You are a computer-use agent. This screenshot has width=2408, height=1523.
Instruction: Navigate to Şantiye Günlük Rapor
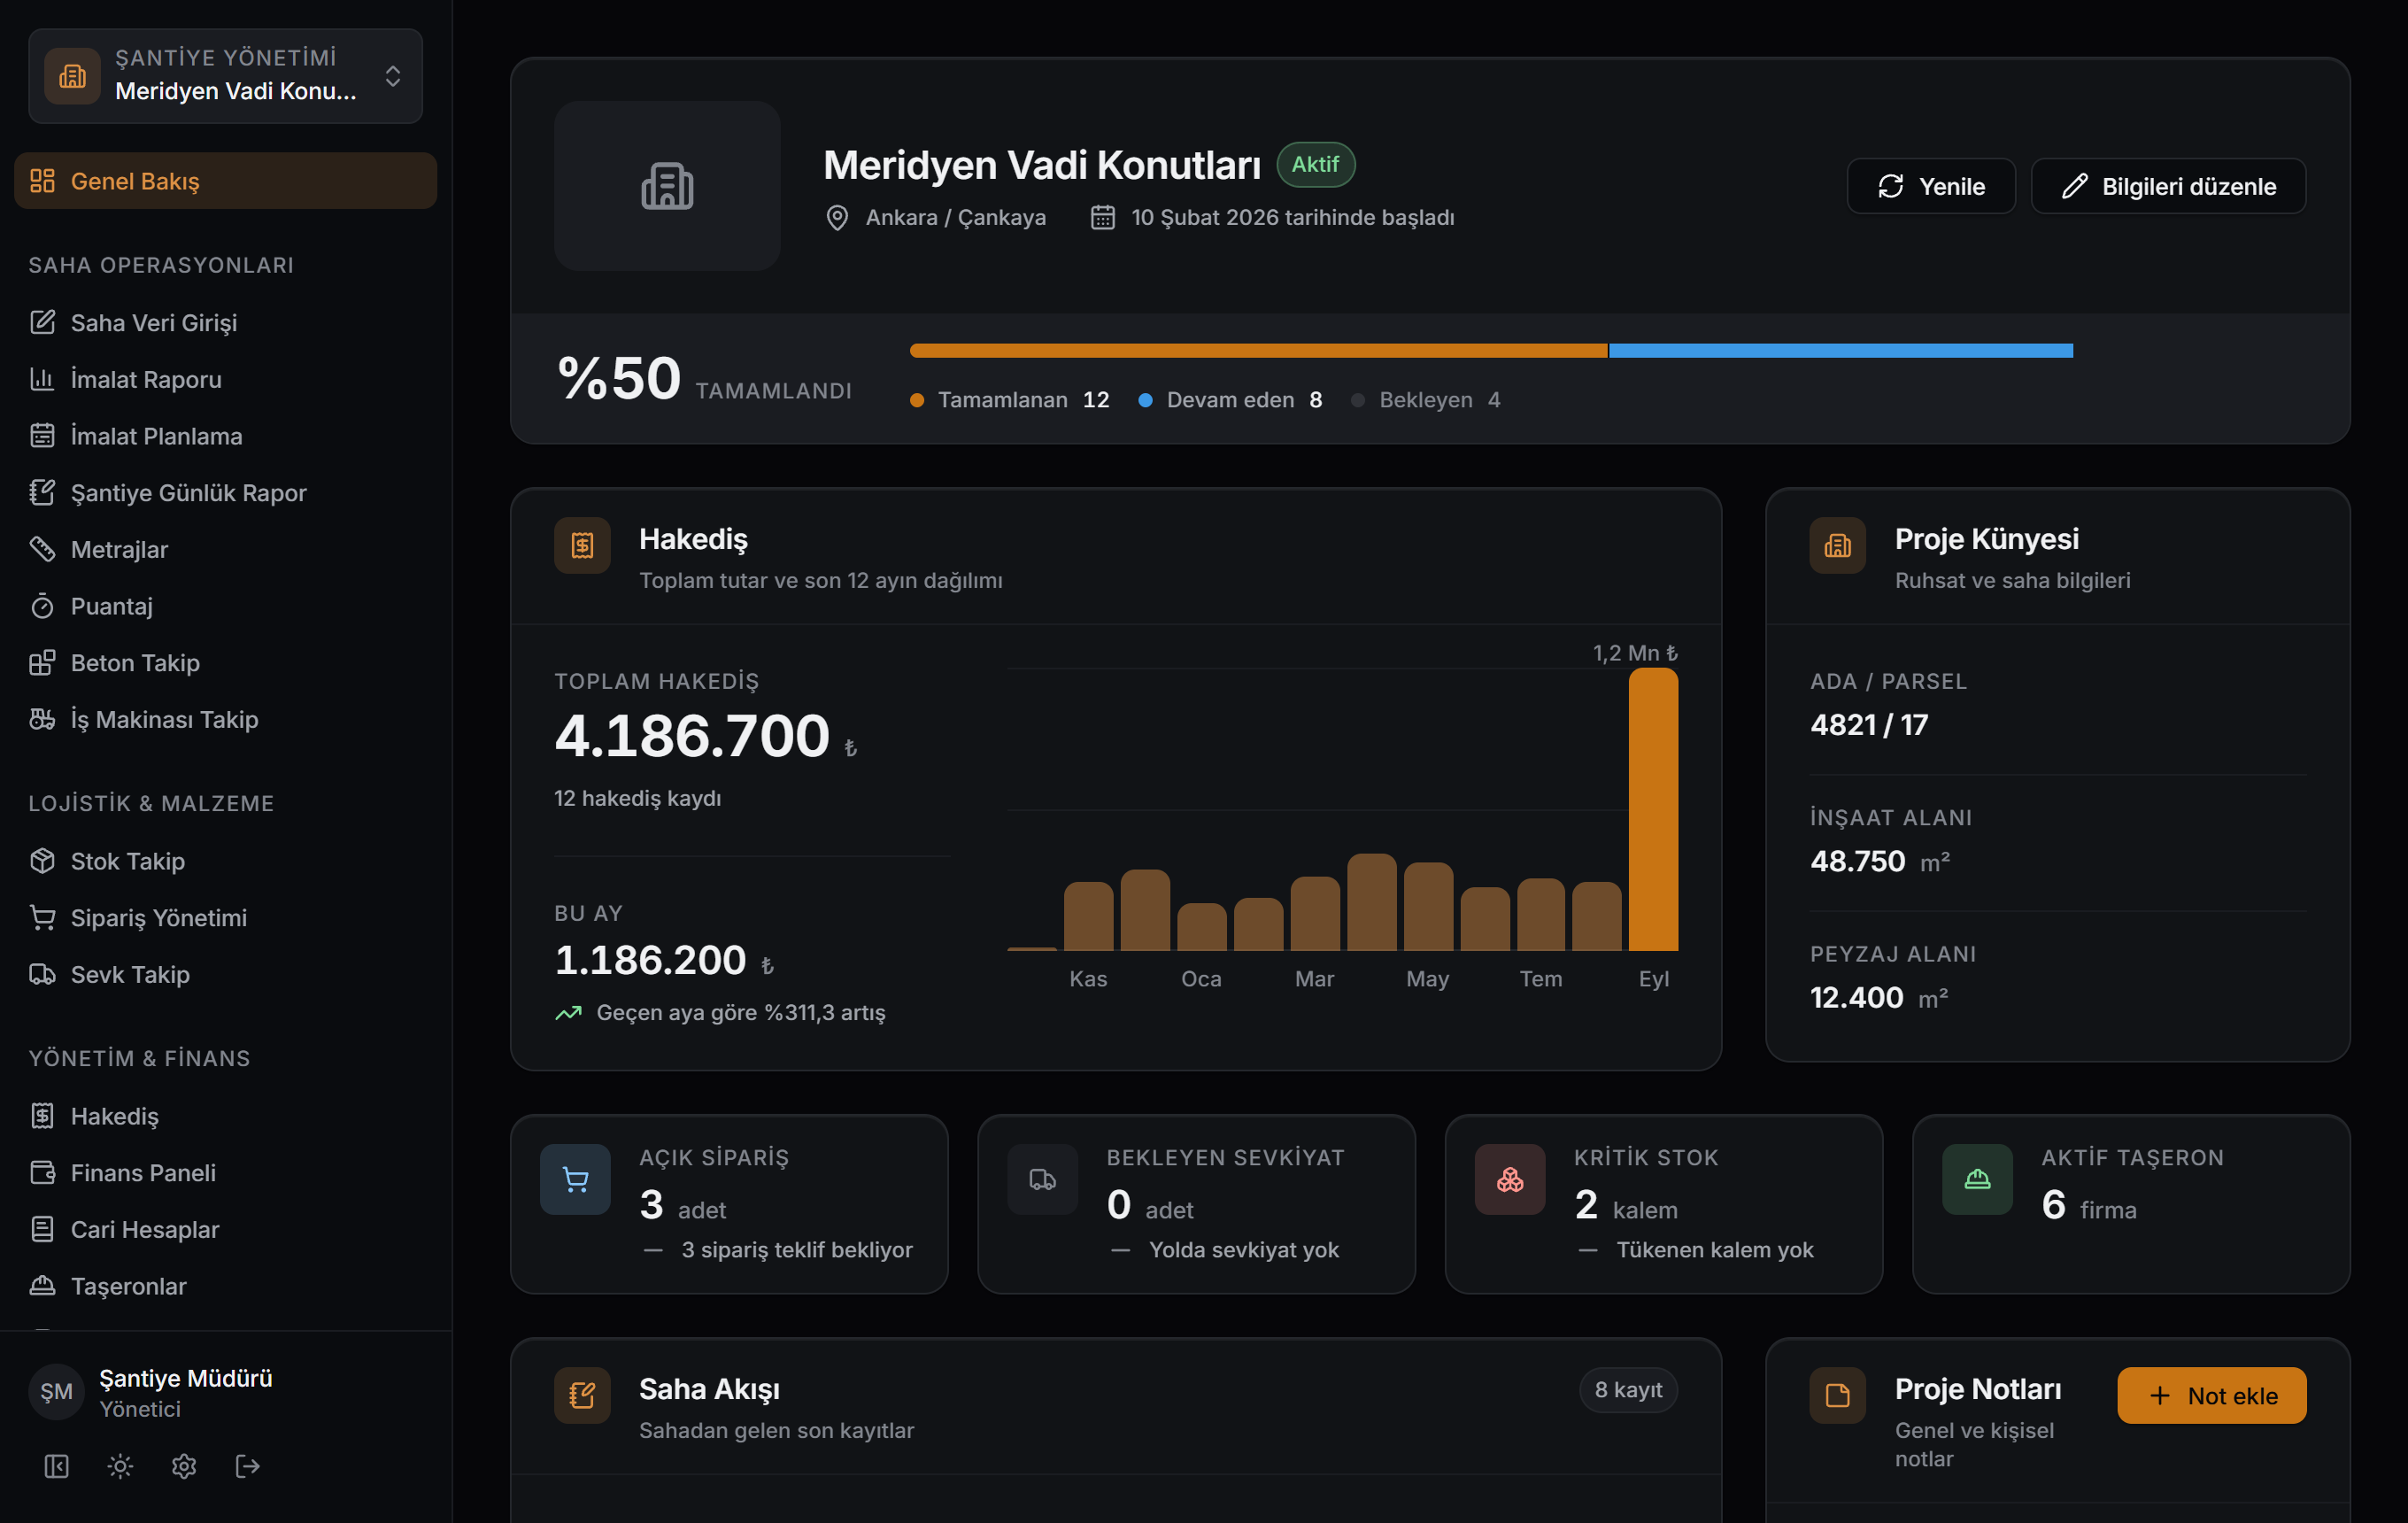pos(225,493)
